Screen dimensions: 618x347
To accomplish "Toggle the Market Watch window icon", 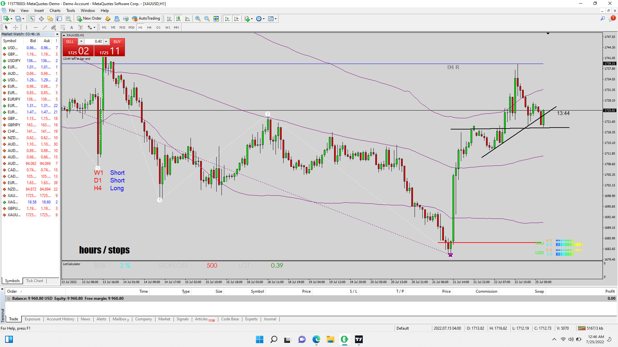I will [x=32, y=19].
